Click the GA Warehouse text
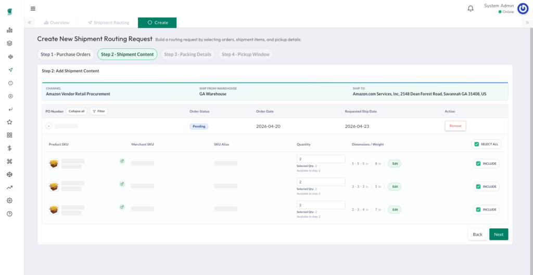Screen dimensions: 533x275 [x=213, y=94]
